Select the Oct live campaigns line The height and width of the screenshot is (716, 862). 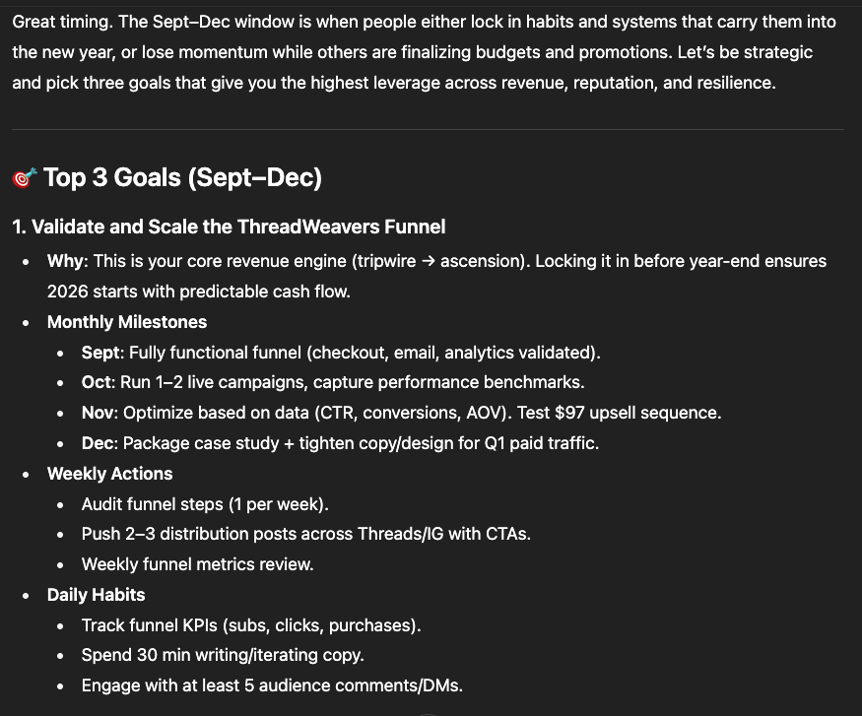[x=333, y=382]
